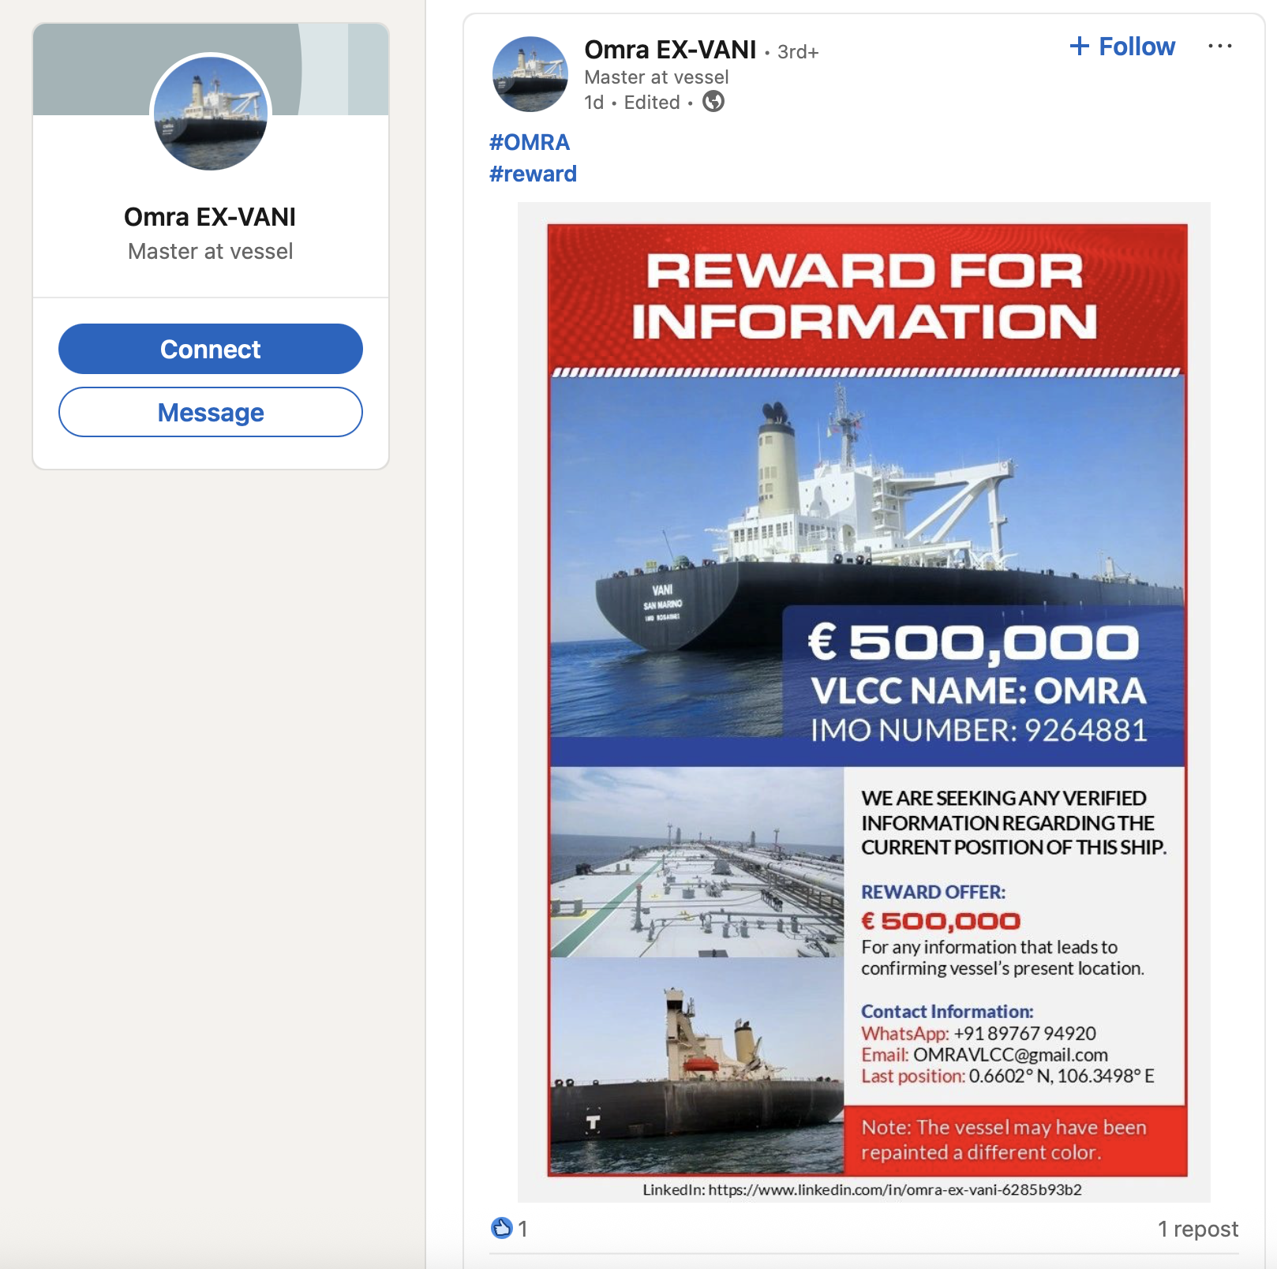Image resolution: width=1277 pixels, height=1269 pixels.
Task: Click the globe visibility icon on the post
Action: point(713,102)
